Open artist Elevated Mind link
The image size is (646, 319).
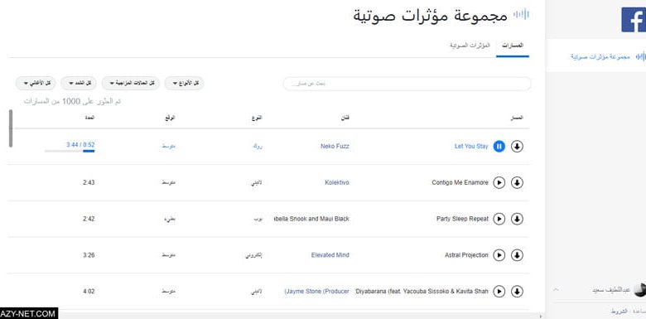(330, 255)
